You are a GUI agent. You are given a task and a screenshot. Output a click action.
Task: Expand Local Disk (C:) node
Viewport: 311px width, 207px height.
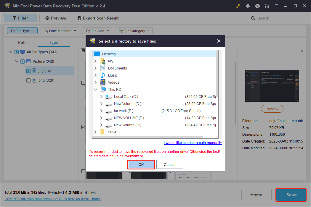(101, 96)
